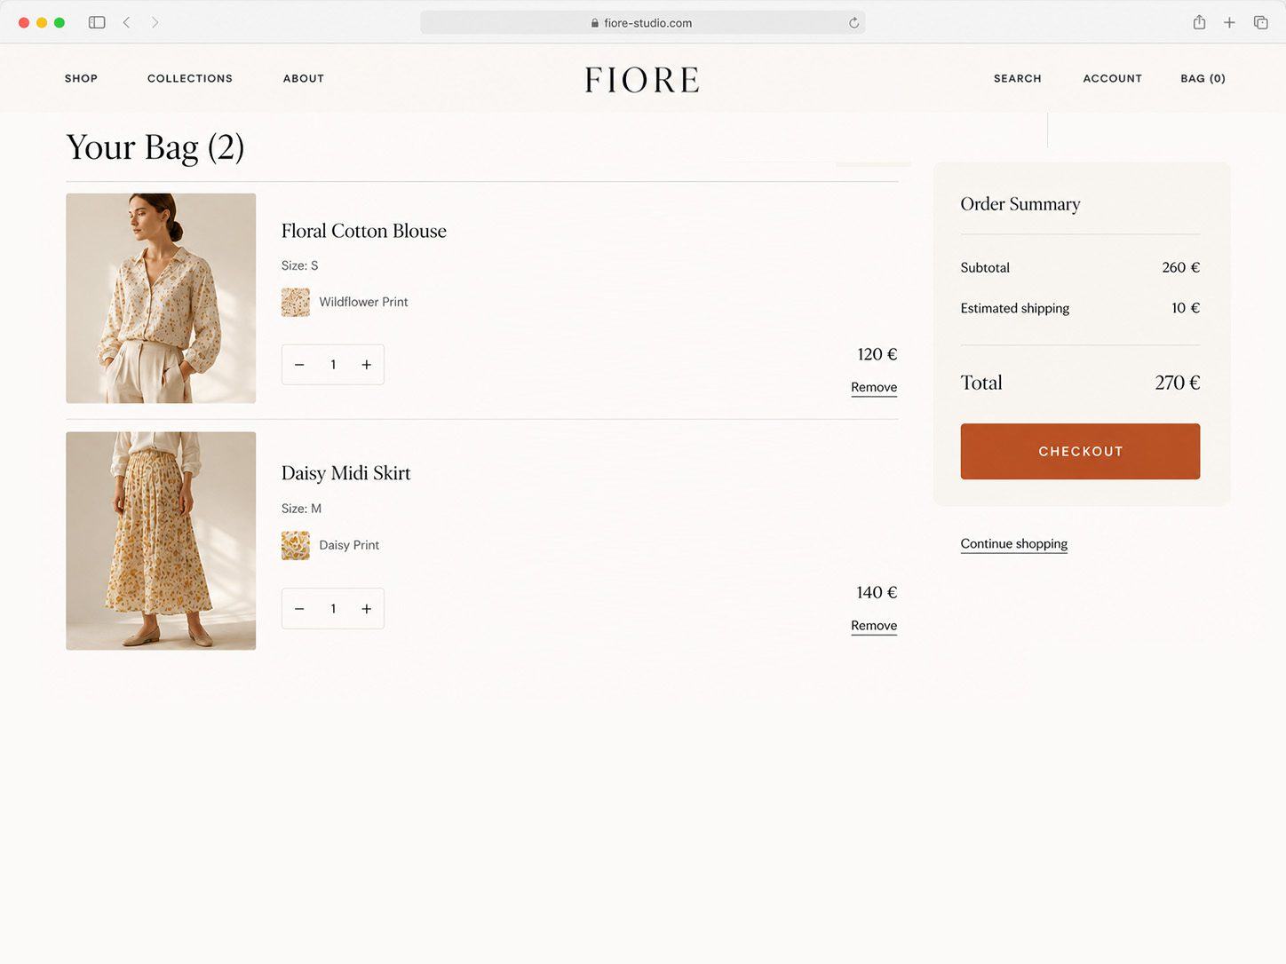Click the blouse price 120 €
Viewport: 1286px width, 964px height.
[877, 354]
